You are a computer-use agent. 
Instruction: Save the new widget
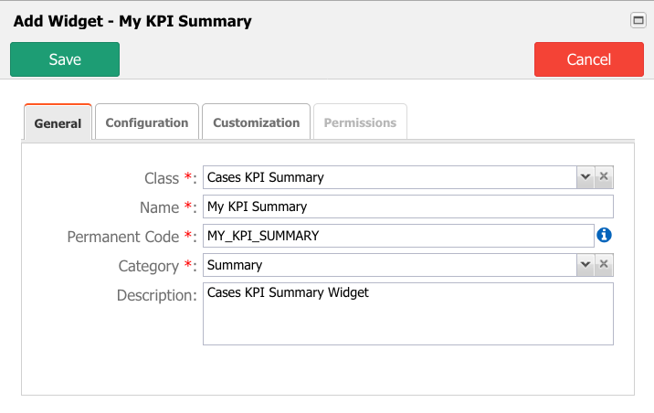coord(65,59)
